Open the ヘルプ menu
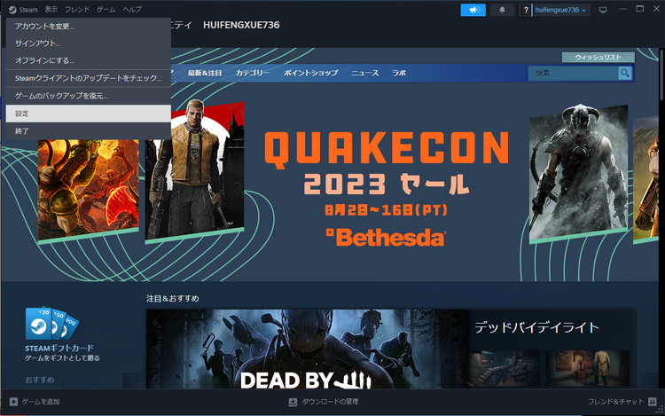The width and height of the screenshot is (665, 416). (x=132, y=10)
